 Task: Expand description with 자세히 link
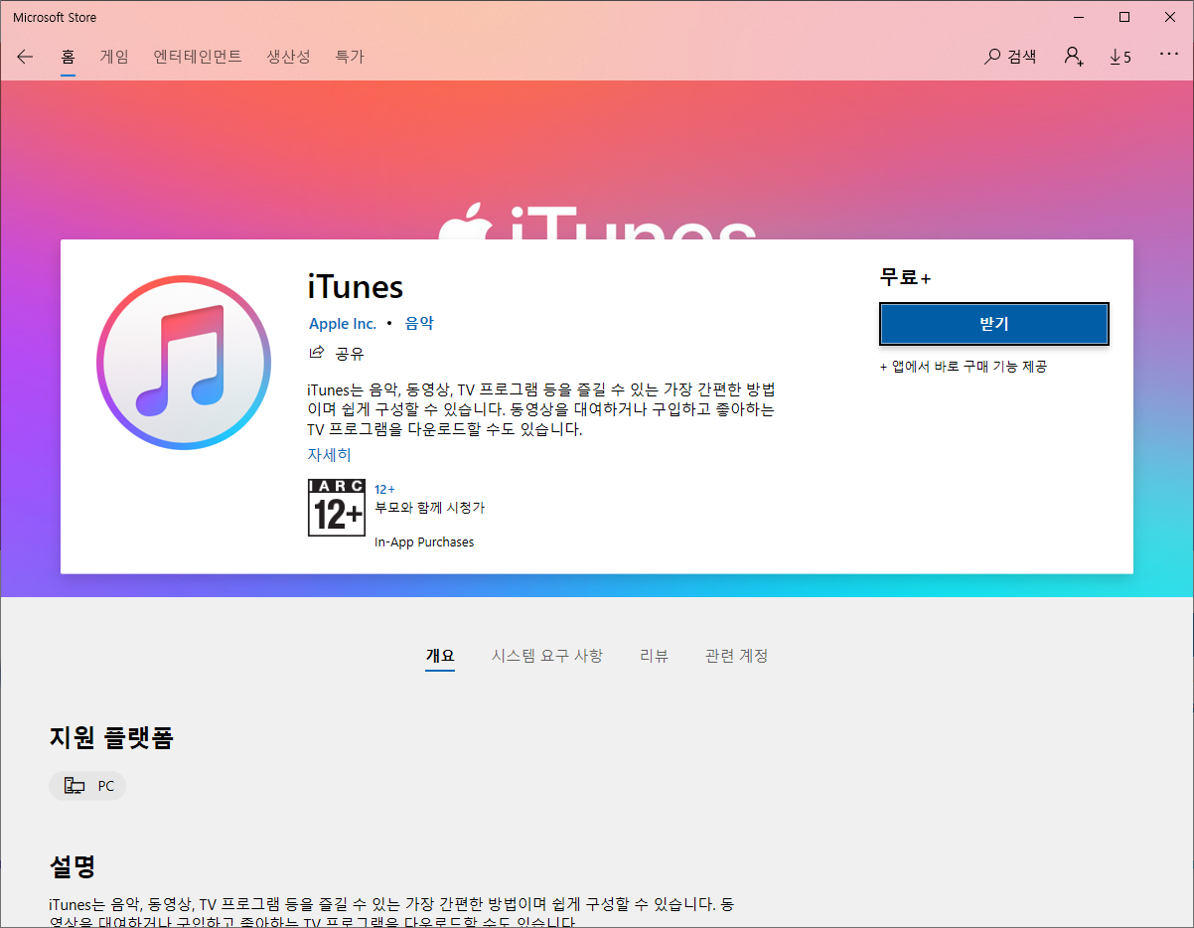pos(329,455)
